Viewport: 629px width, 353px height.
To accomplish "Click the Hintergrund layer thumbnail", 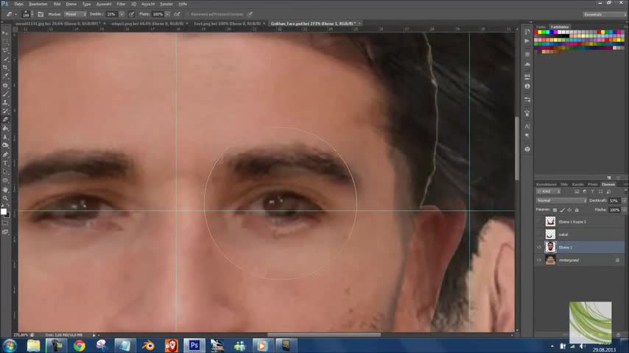I will point(550,260).
